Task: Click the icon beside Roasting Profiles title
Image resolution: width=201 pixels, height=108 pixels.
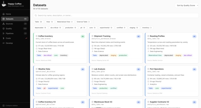Action: [x=148, y=36]
